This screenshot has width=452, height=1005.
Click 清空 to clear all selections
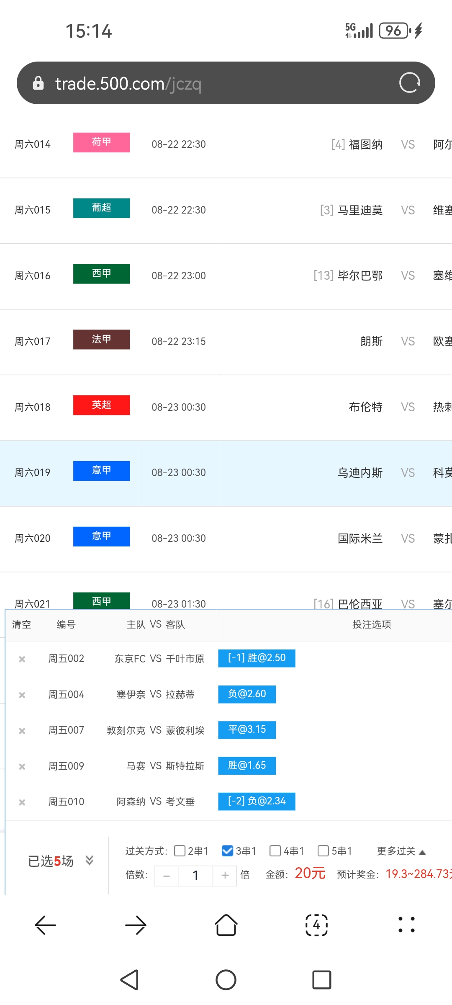[21, 624]
